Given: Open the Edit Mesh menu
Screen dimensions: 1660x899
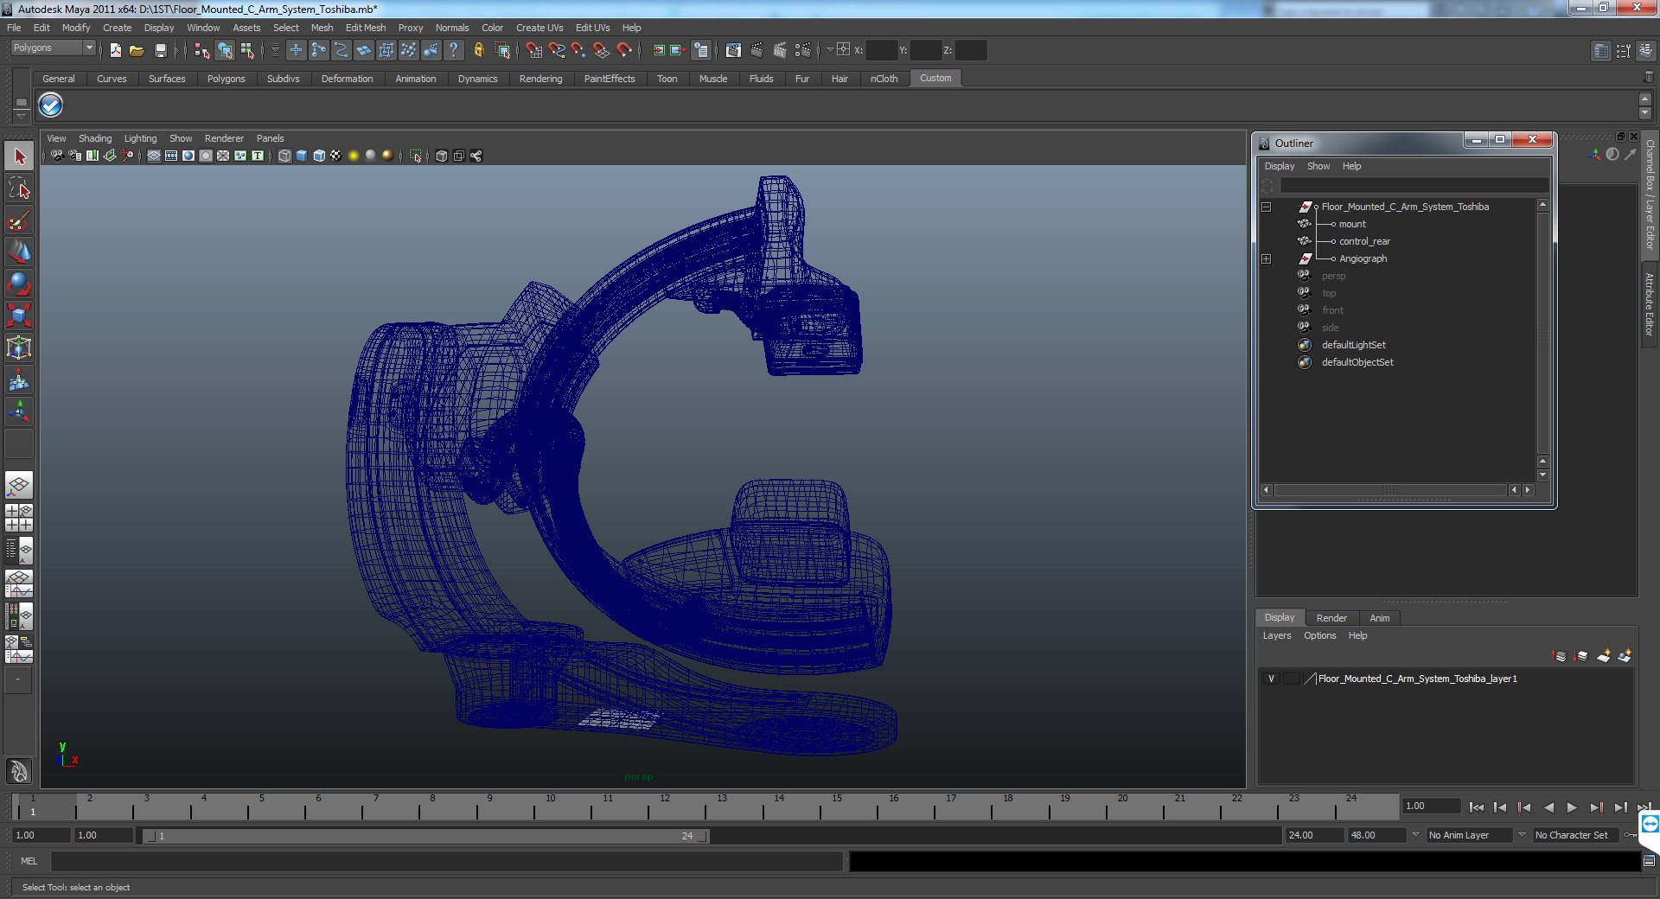Looking at the screenshot, I should 366,28.
